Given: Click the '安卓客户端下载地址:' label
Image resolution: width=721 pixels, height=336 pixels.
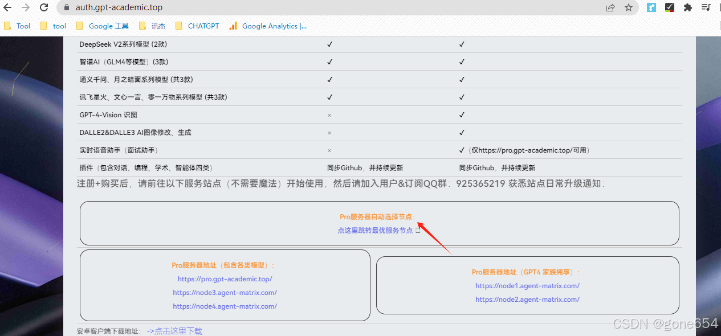Looking at the screenshot, I should tap(108, 331).
